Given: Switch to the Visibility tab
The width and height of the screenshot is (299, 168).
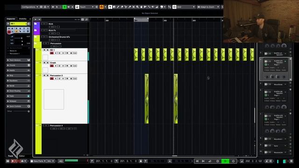Looking at the screenshot, I should (23, 19).
